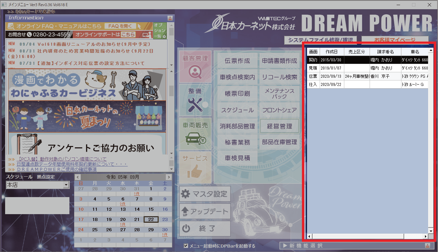
Task: Select the 契約 2015/03/30 table row
Action: [368, 60]
